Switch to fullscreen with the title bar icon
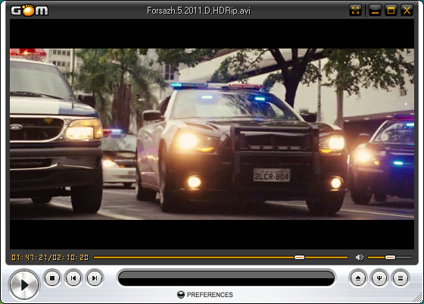This screenshot has width=424, height=304. tap(355, 11)
